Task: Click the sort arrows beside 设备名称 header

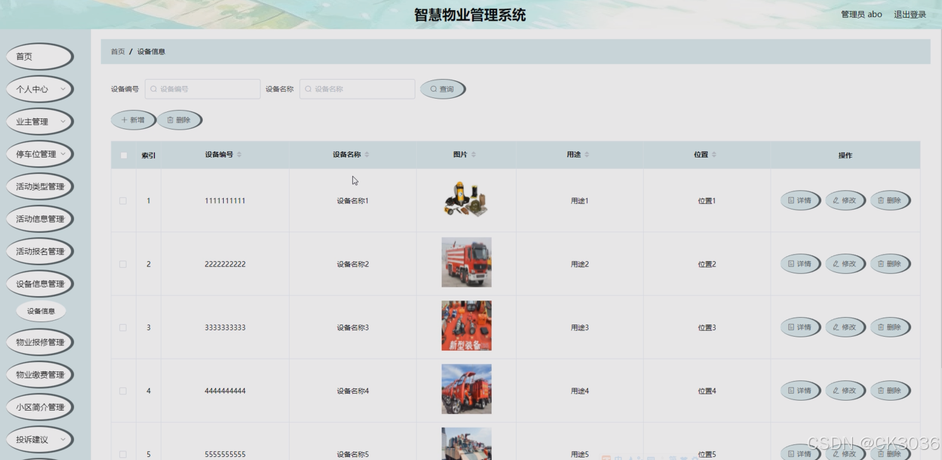Action: [x=367, y=155]
